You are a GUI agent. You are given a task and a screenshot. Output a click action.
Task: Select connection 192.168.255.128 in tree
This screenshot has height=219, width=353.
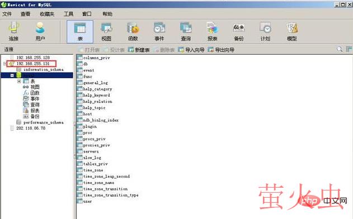click(x=33, y=58)
